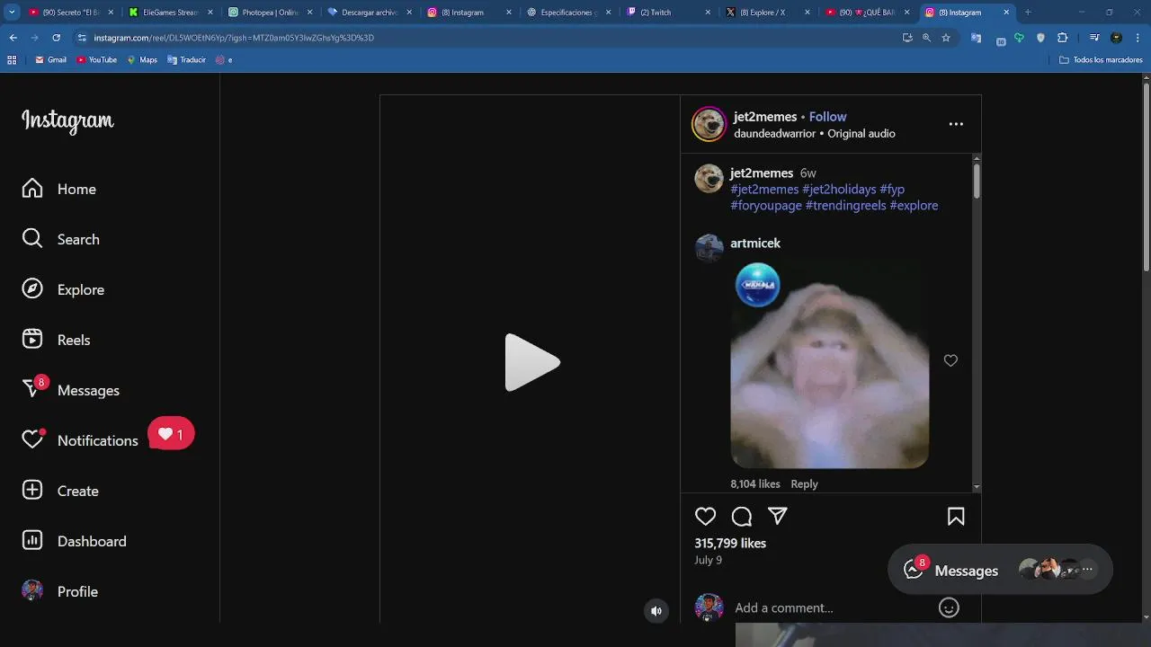Open Reels from the sidebar
Screen dimensions: 1151x647
pyautogui.click(x=56, y=340)
